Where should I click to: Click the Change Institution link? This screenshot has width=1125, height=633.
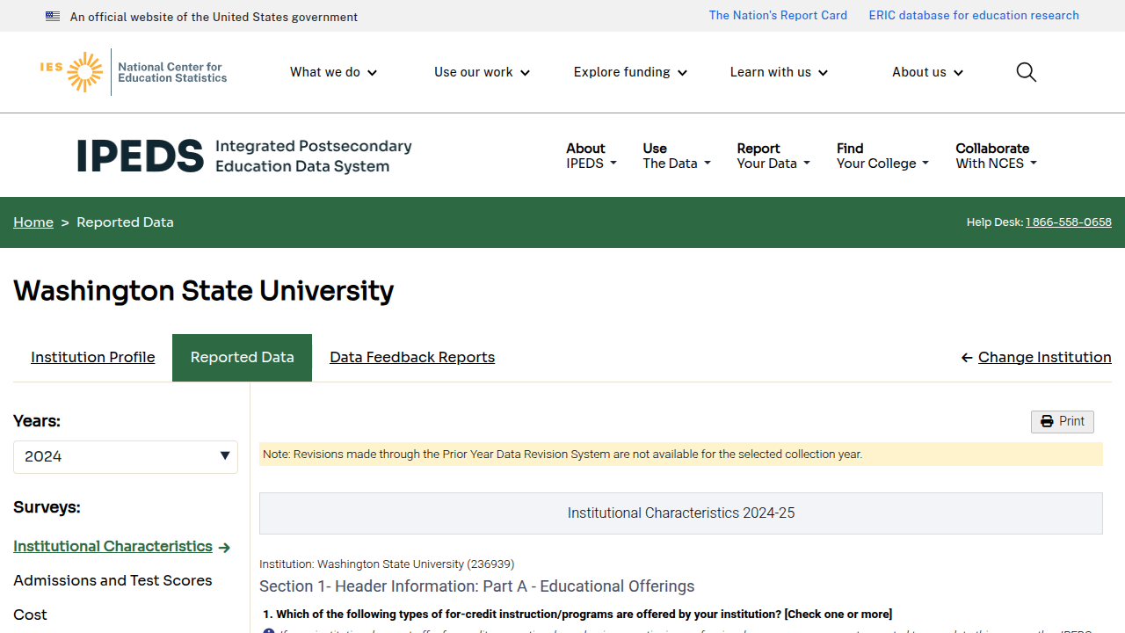click(1045, 358)
